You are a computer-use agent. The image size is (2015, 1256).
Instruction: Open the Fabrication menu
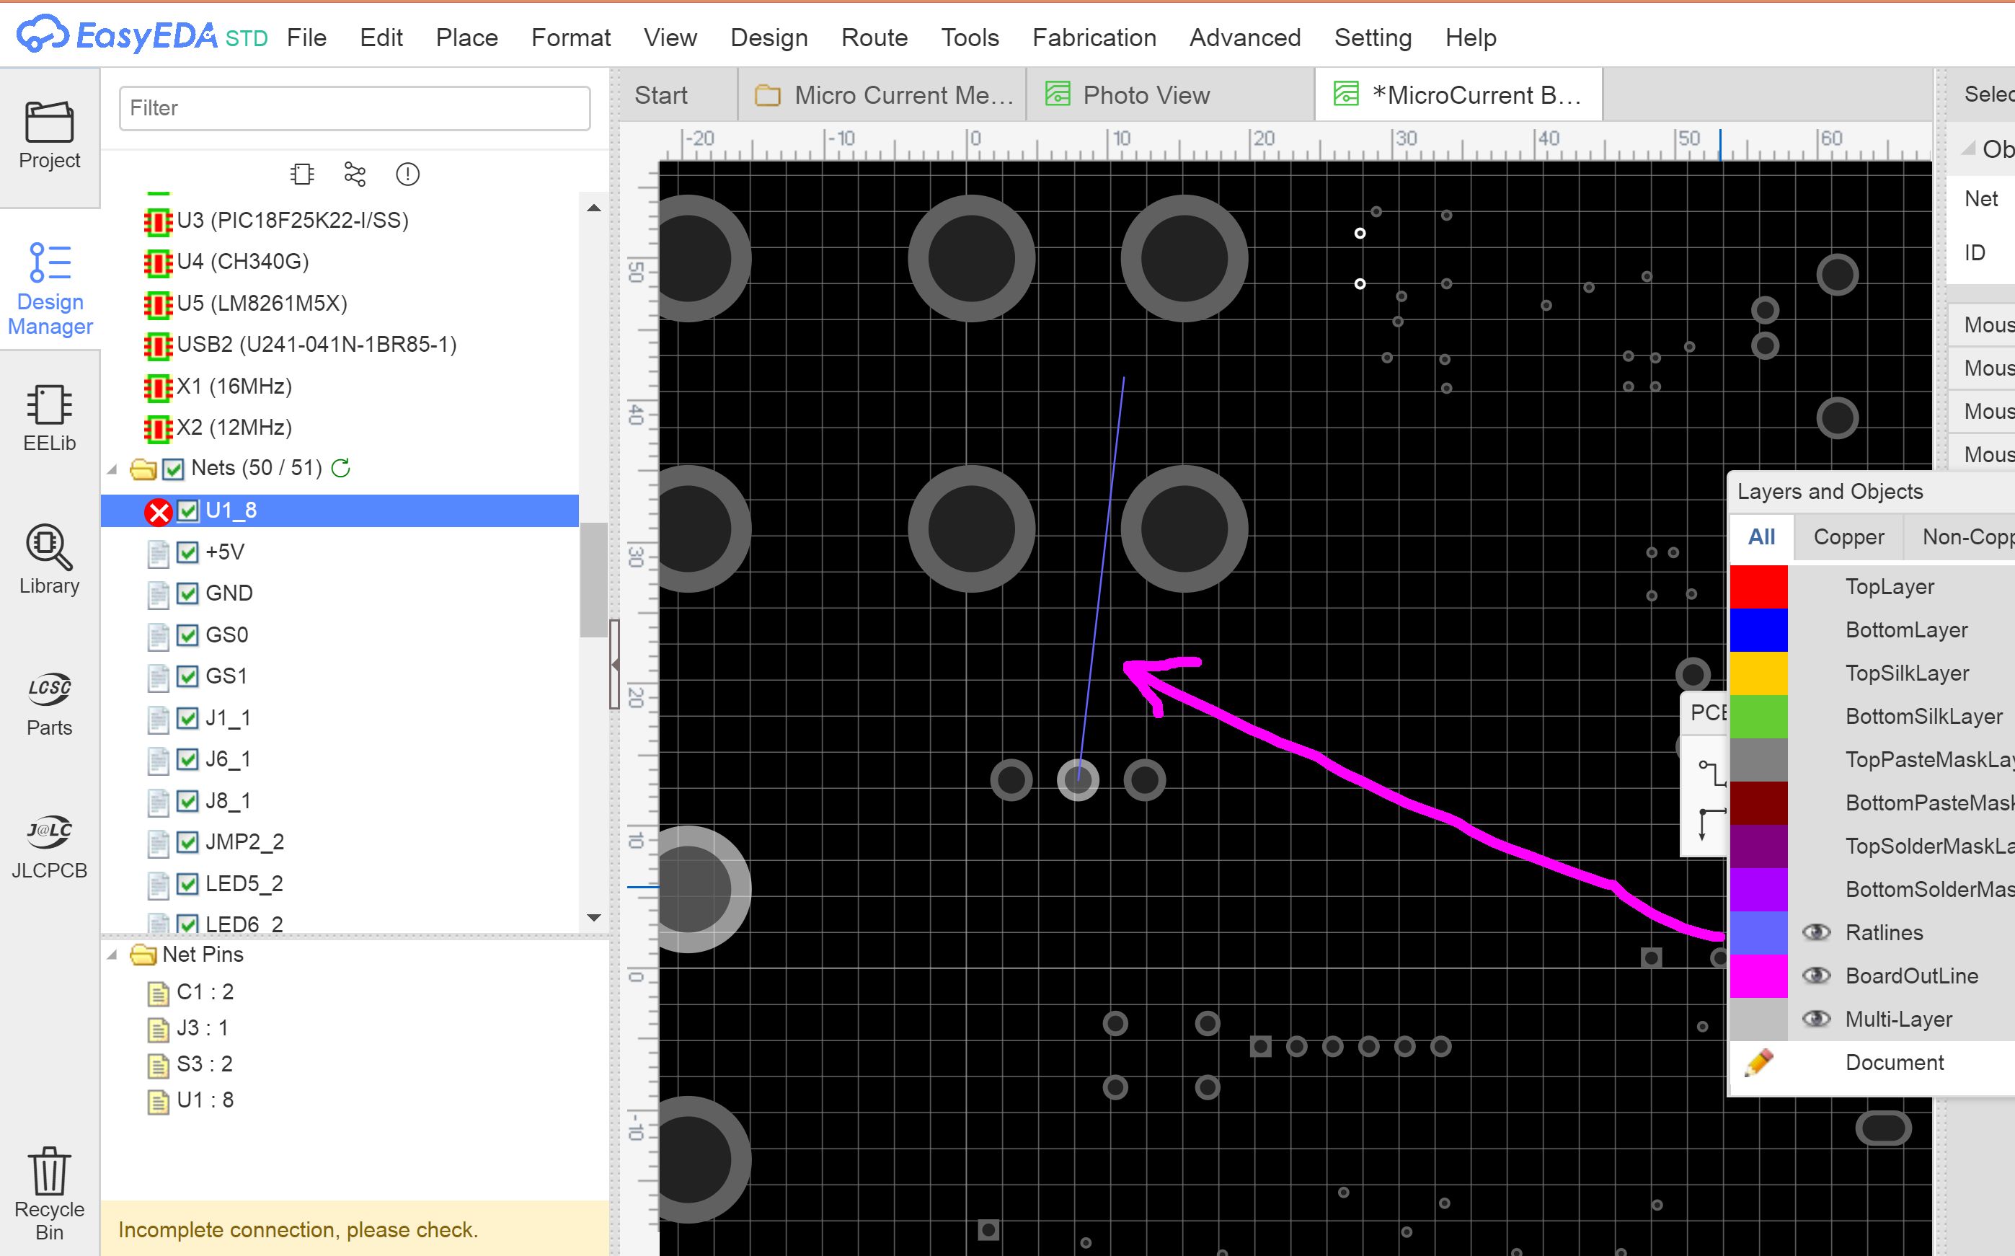(x=1094, y=37)
